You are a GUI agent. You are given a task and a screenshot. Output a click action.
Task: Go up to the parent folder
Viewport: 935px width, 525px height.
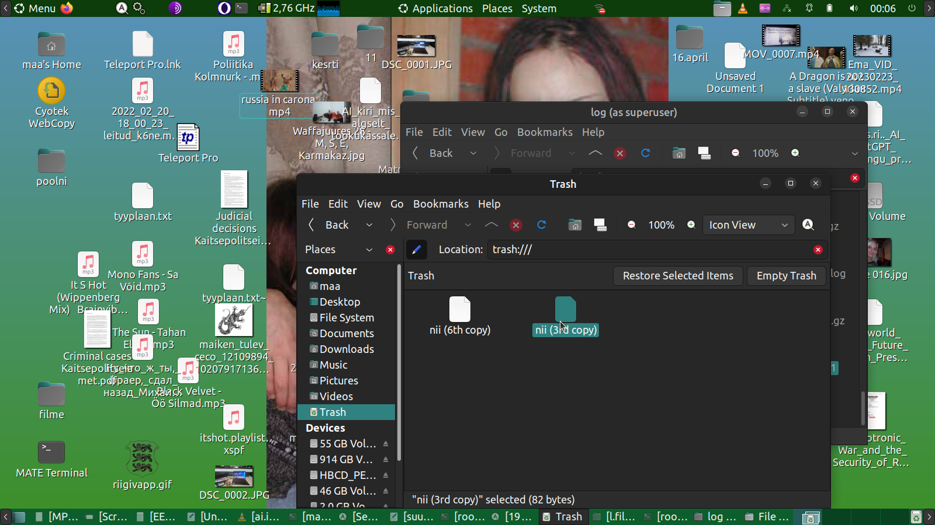(491, 225)
